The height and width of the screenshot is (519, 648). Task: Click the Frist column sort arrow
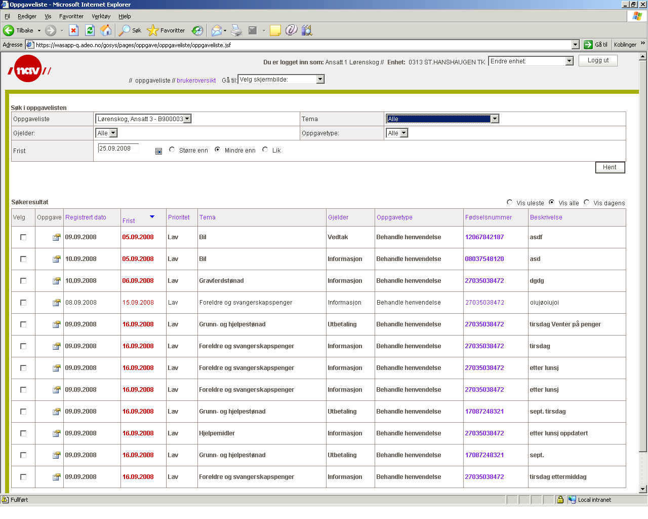click(x=152, y=217)
